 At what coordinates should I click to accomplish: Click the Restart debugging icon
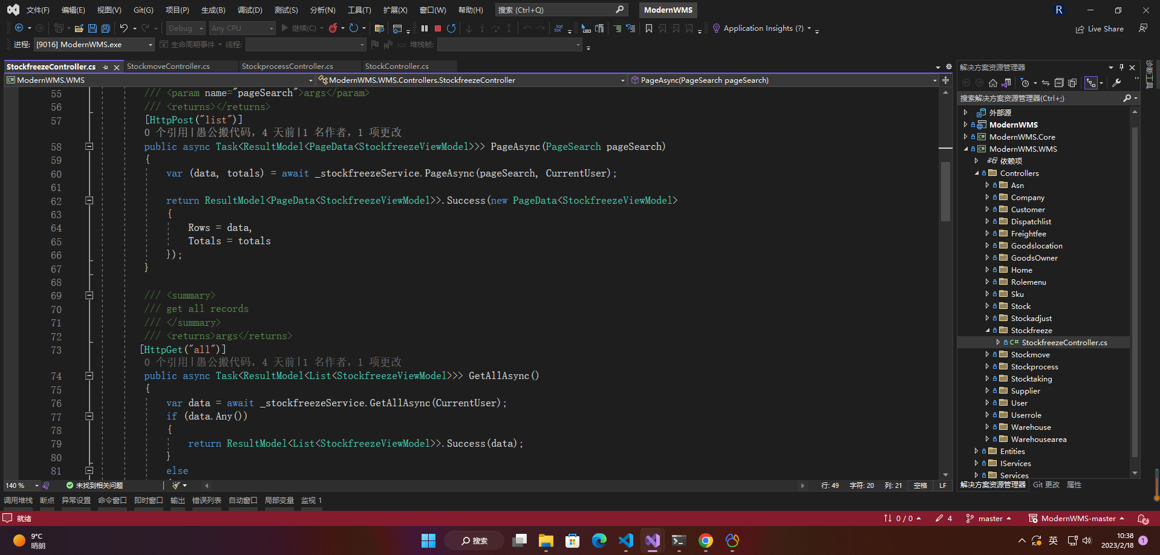451,28
